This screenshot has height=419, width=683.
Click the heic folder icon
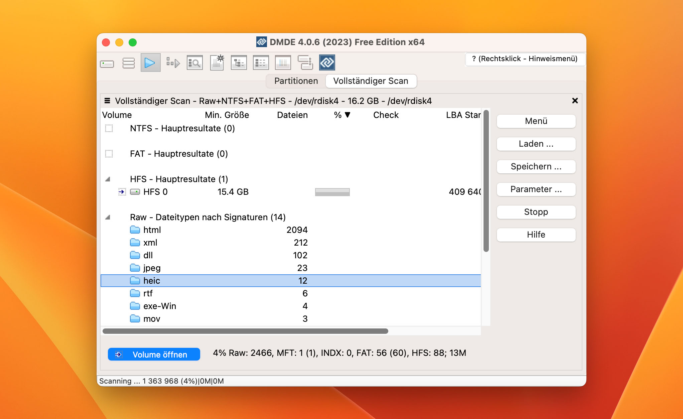[135, 281]
